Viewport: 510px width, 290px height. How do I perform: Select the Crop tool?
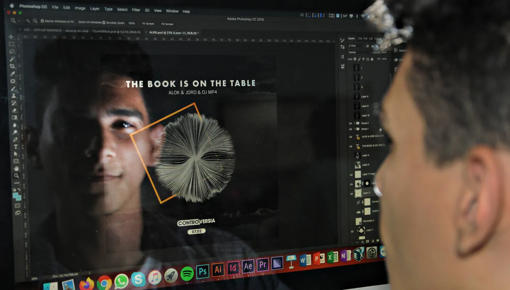(13, 66)
